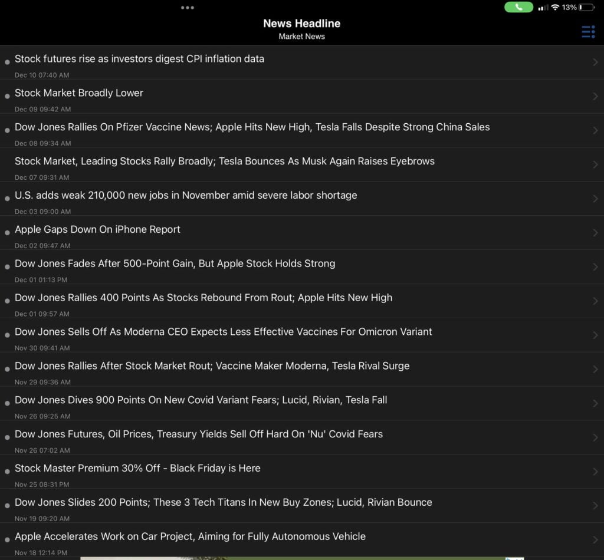Open 'Dow Jones Rallies On Pfizer Vaccine News' article

[252, 127]
